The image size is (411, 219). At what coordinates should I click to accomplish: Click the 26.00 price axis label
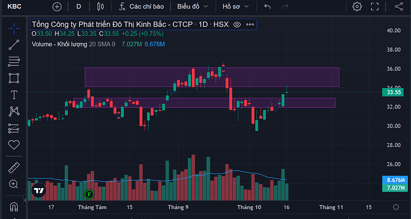pos(394,164)
